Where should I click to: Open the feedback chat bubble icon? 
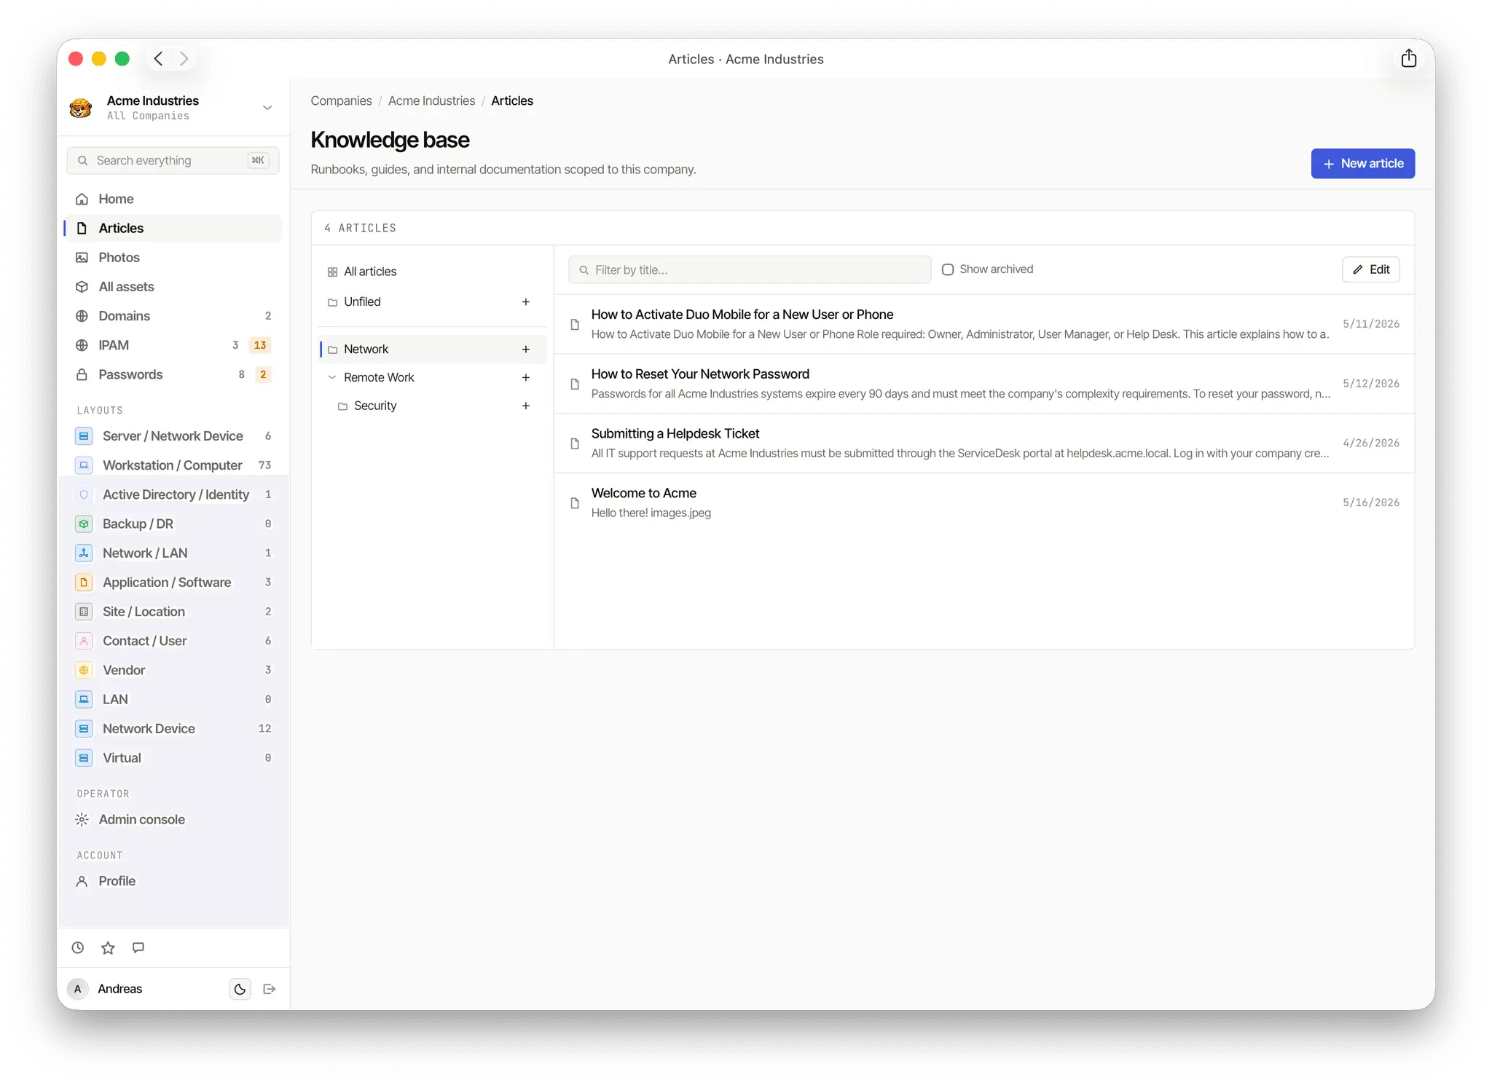click(x=138, y=947)
